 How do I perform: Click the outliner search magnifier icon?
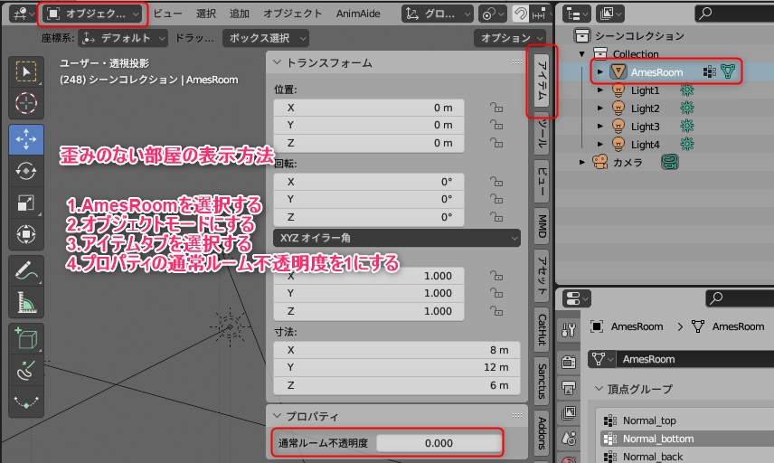706,14
